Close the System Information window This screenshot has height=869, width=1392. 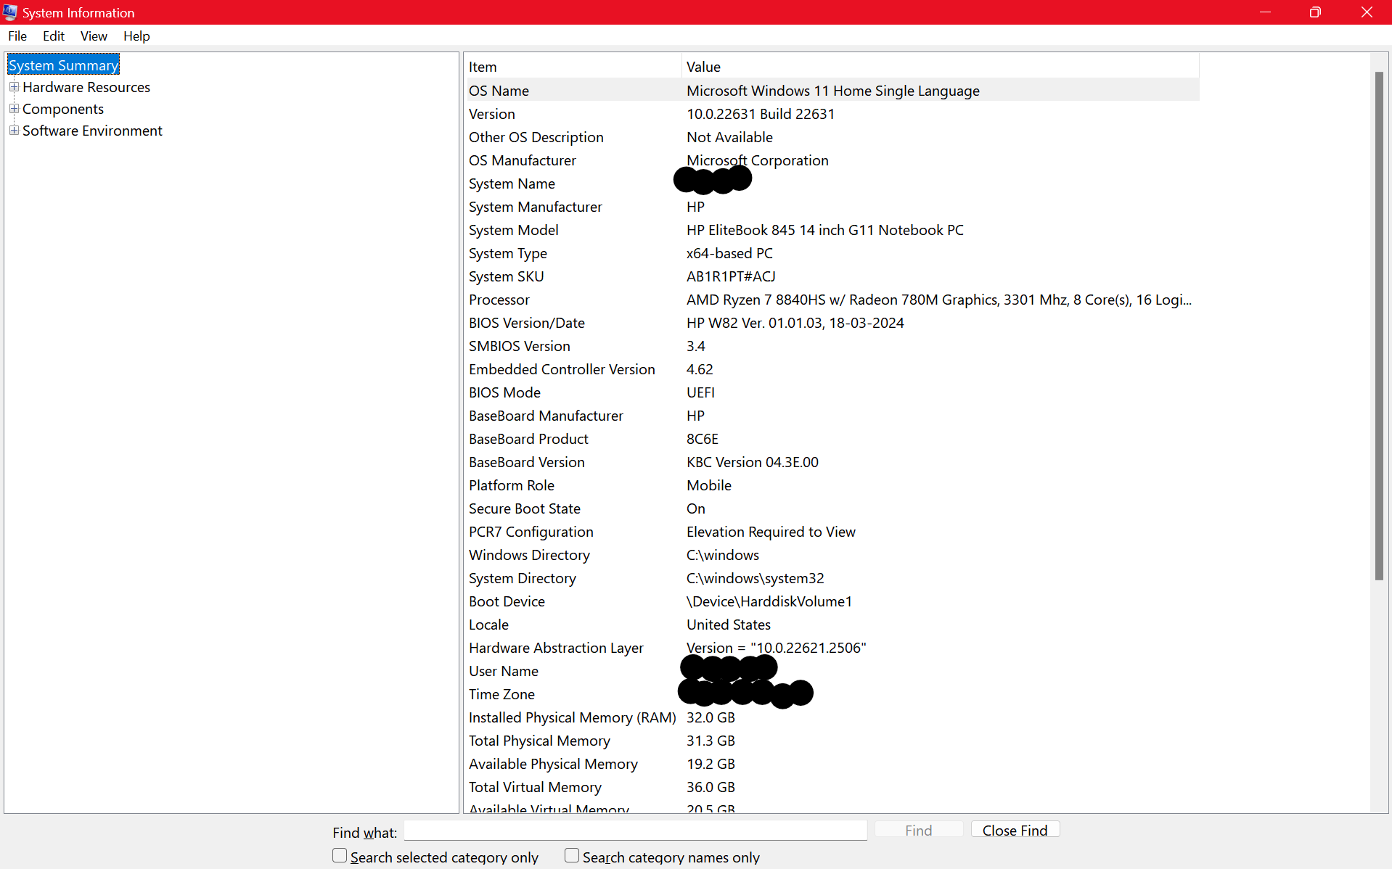1367,12
